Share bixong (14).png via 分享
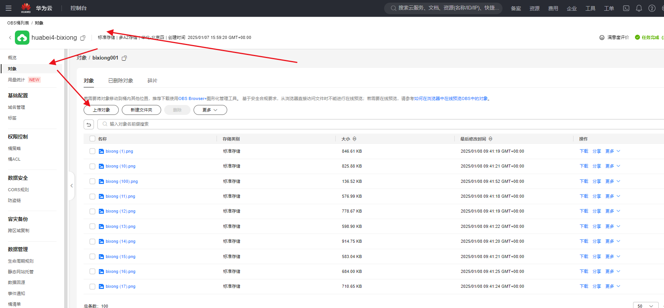 [597, 242]
